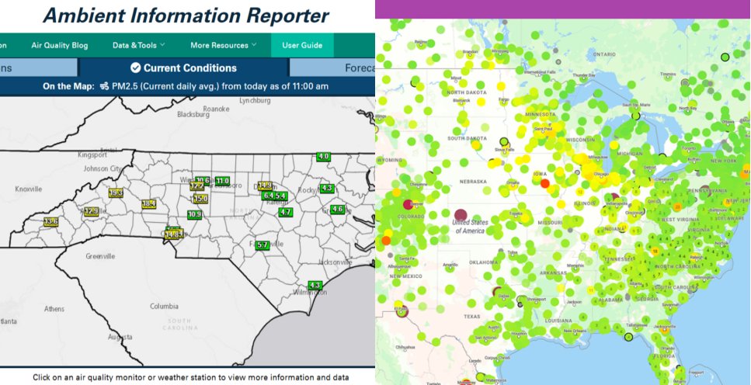Open the Air Quality Blog menu item

(x=59, y=46)
